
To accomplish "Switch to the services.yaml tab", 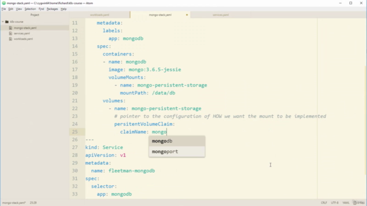I will pos(220,15).
